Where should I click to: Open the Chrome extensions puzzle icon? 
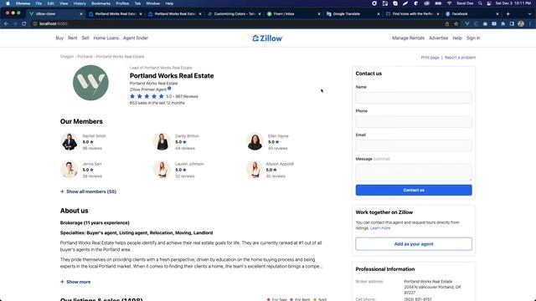tap(502, 24)
